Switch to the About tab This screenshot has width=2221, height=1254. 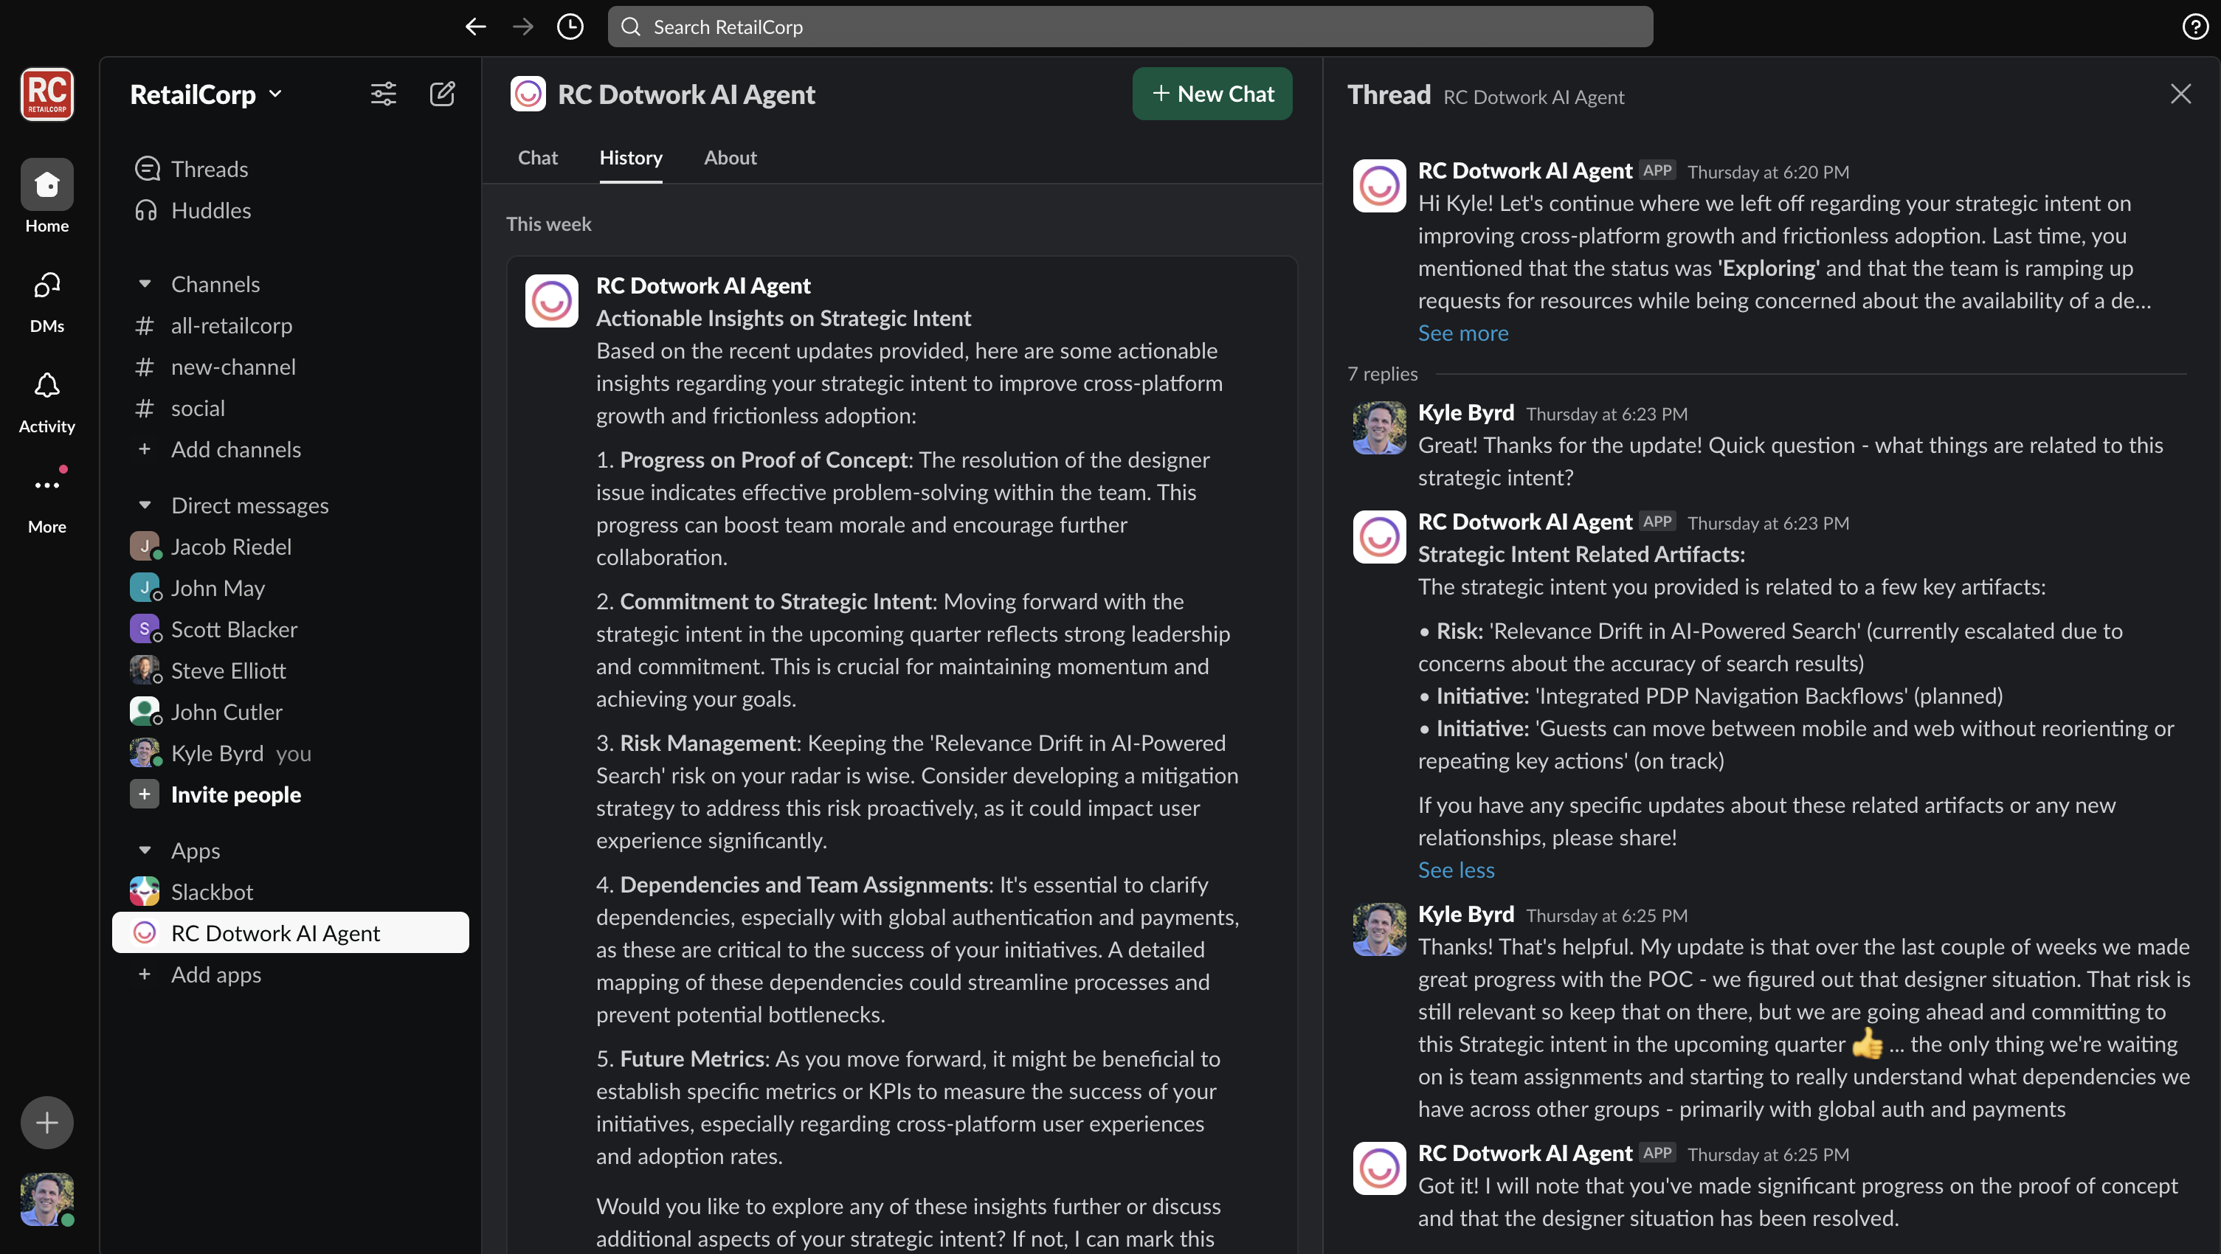click(x=730, y=158)
